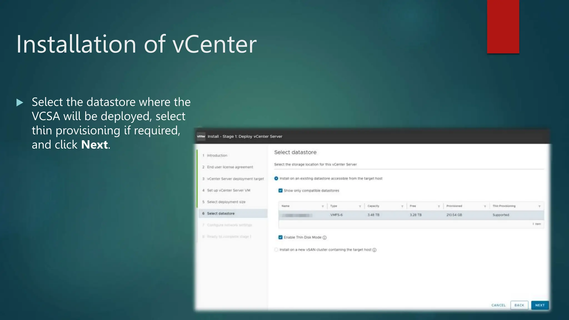This screenshot has height=320, width=569.
Task: Open filter for Capacity column
Action: tap(402, 206)
